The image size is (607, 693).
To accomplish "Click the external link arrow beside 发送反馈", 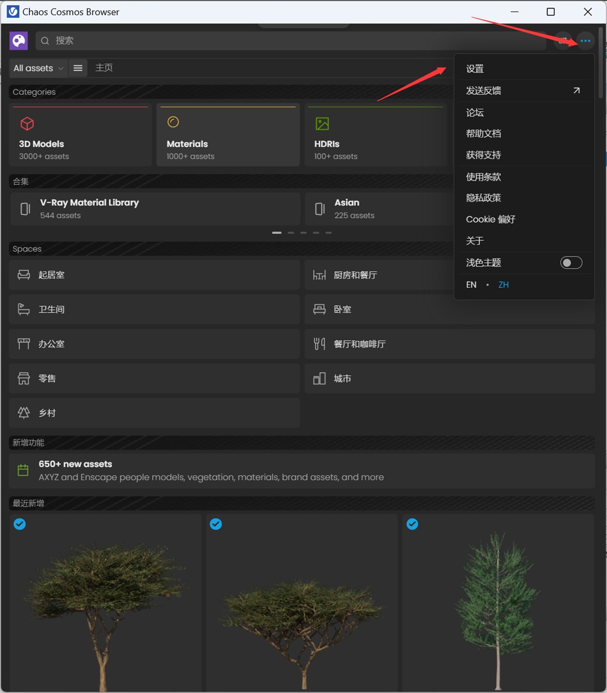I will [576, 90].
